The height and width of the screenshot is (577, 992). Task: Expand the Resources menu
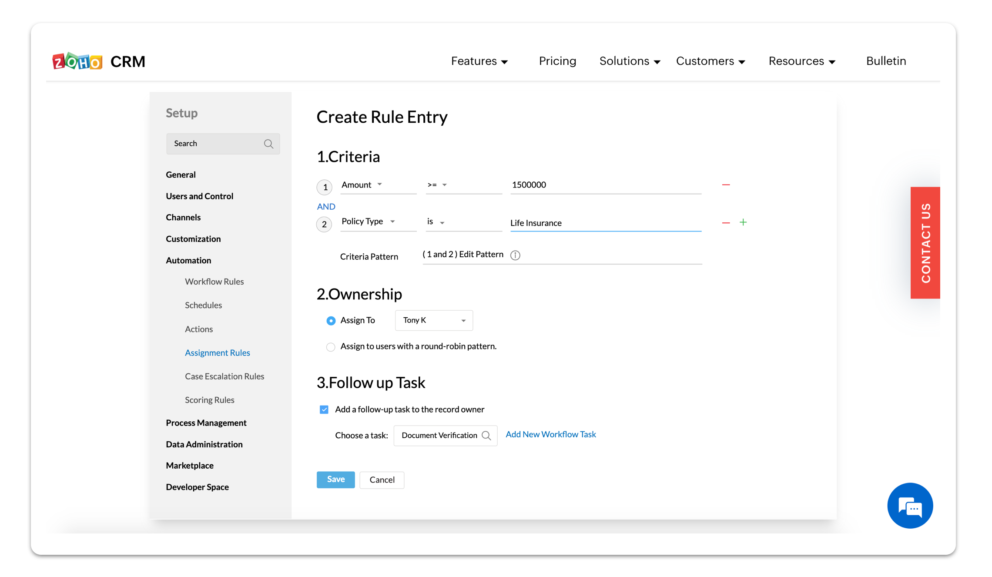coord(801,61)
